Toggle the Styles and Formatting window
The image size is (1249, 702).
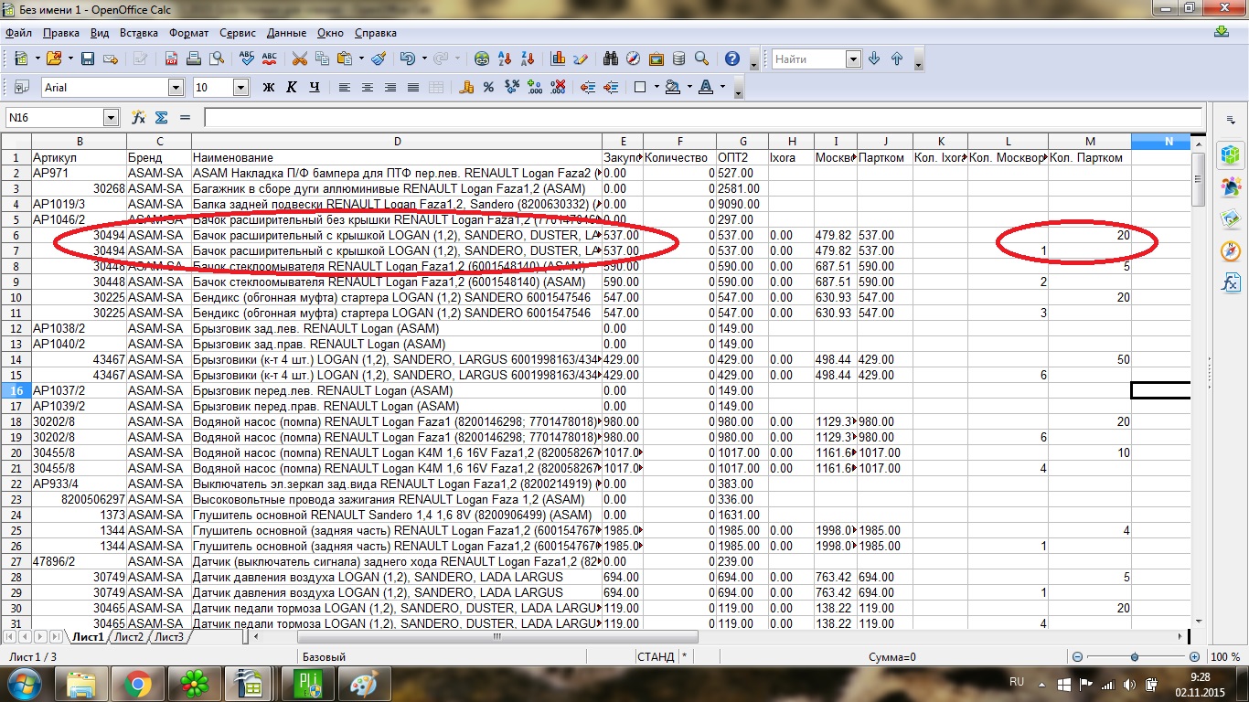coord(21,87)
